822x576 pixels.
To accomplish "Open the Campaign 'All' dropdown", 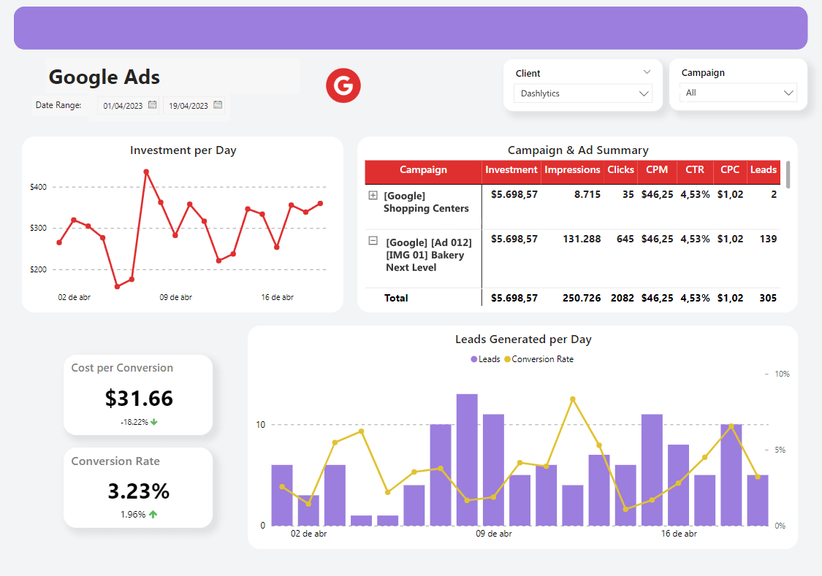I will (738, 93).
